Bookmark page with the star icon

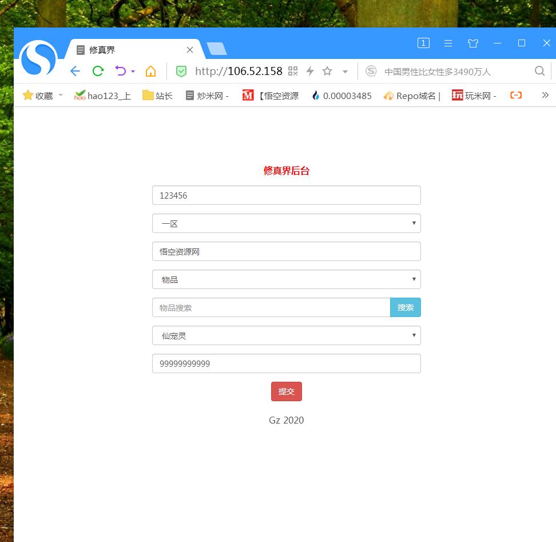point(327,71)
